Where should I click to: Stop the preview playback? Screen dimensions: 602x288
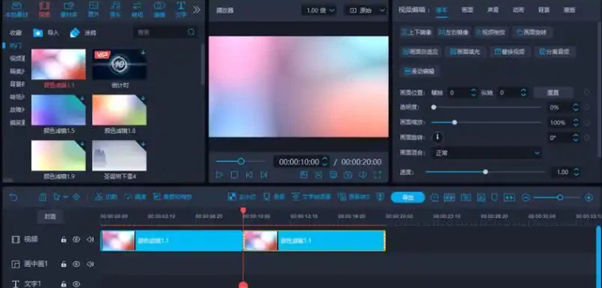pos(234,175)
